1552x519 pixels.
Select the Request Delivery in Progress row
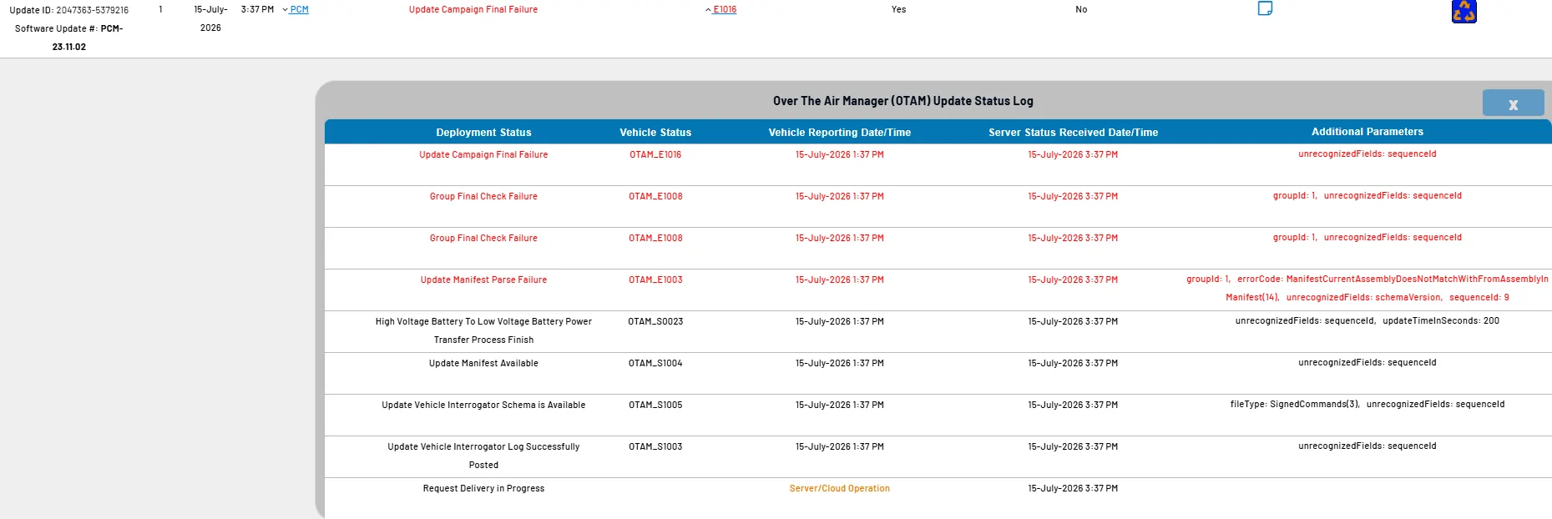tap(938, 498)
